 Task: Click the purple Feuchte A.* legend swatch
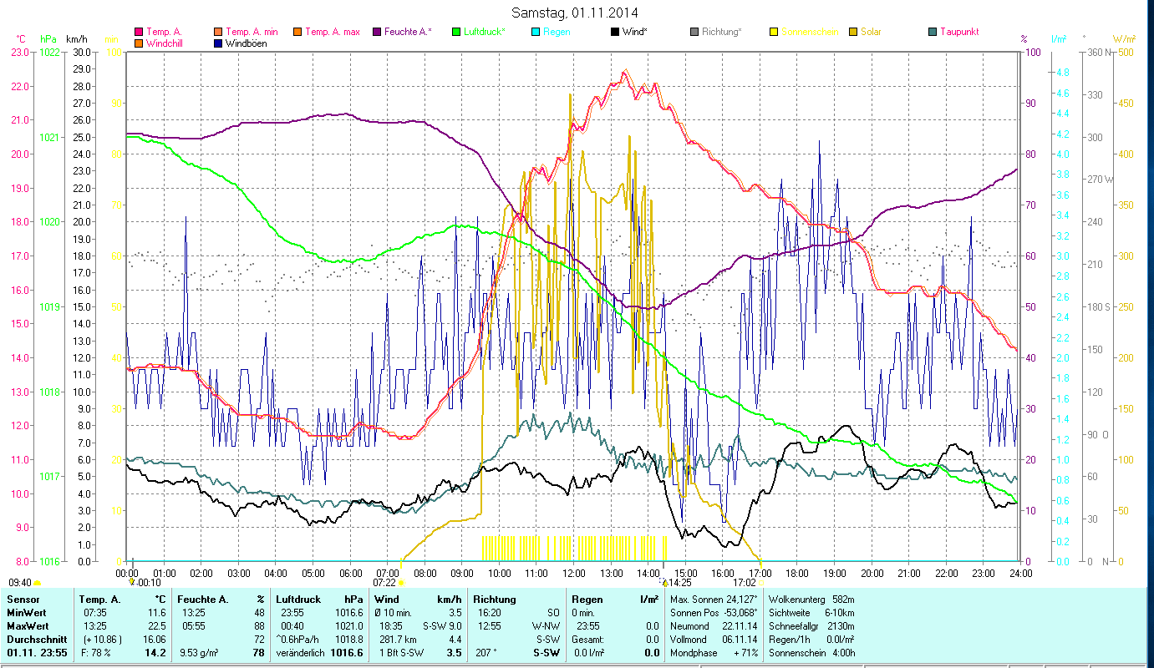[376, 33]
